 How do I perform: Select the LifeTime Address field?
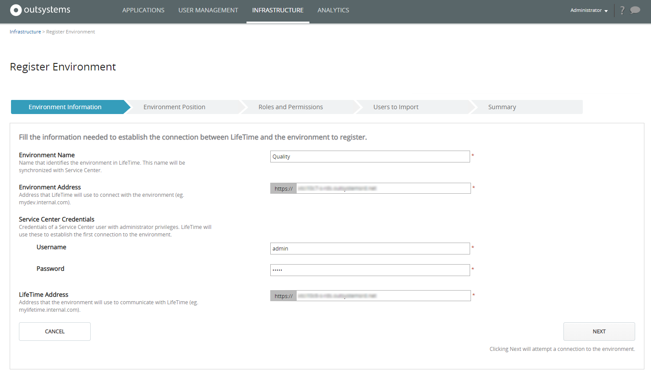coord(383,295)
